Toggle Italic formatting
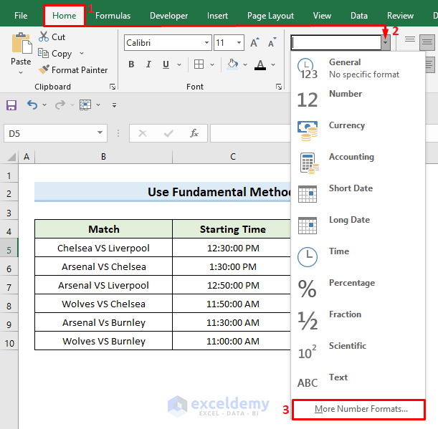Image resolution: width=438 pixels, height=429 pixels. tap(150, 65)
